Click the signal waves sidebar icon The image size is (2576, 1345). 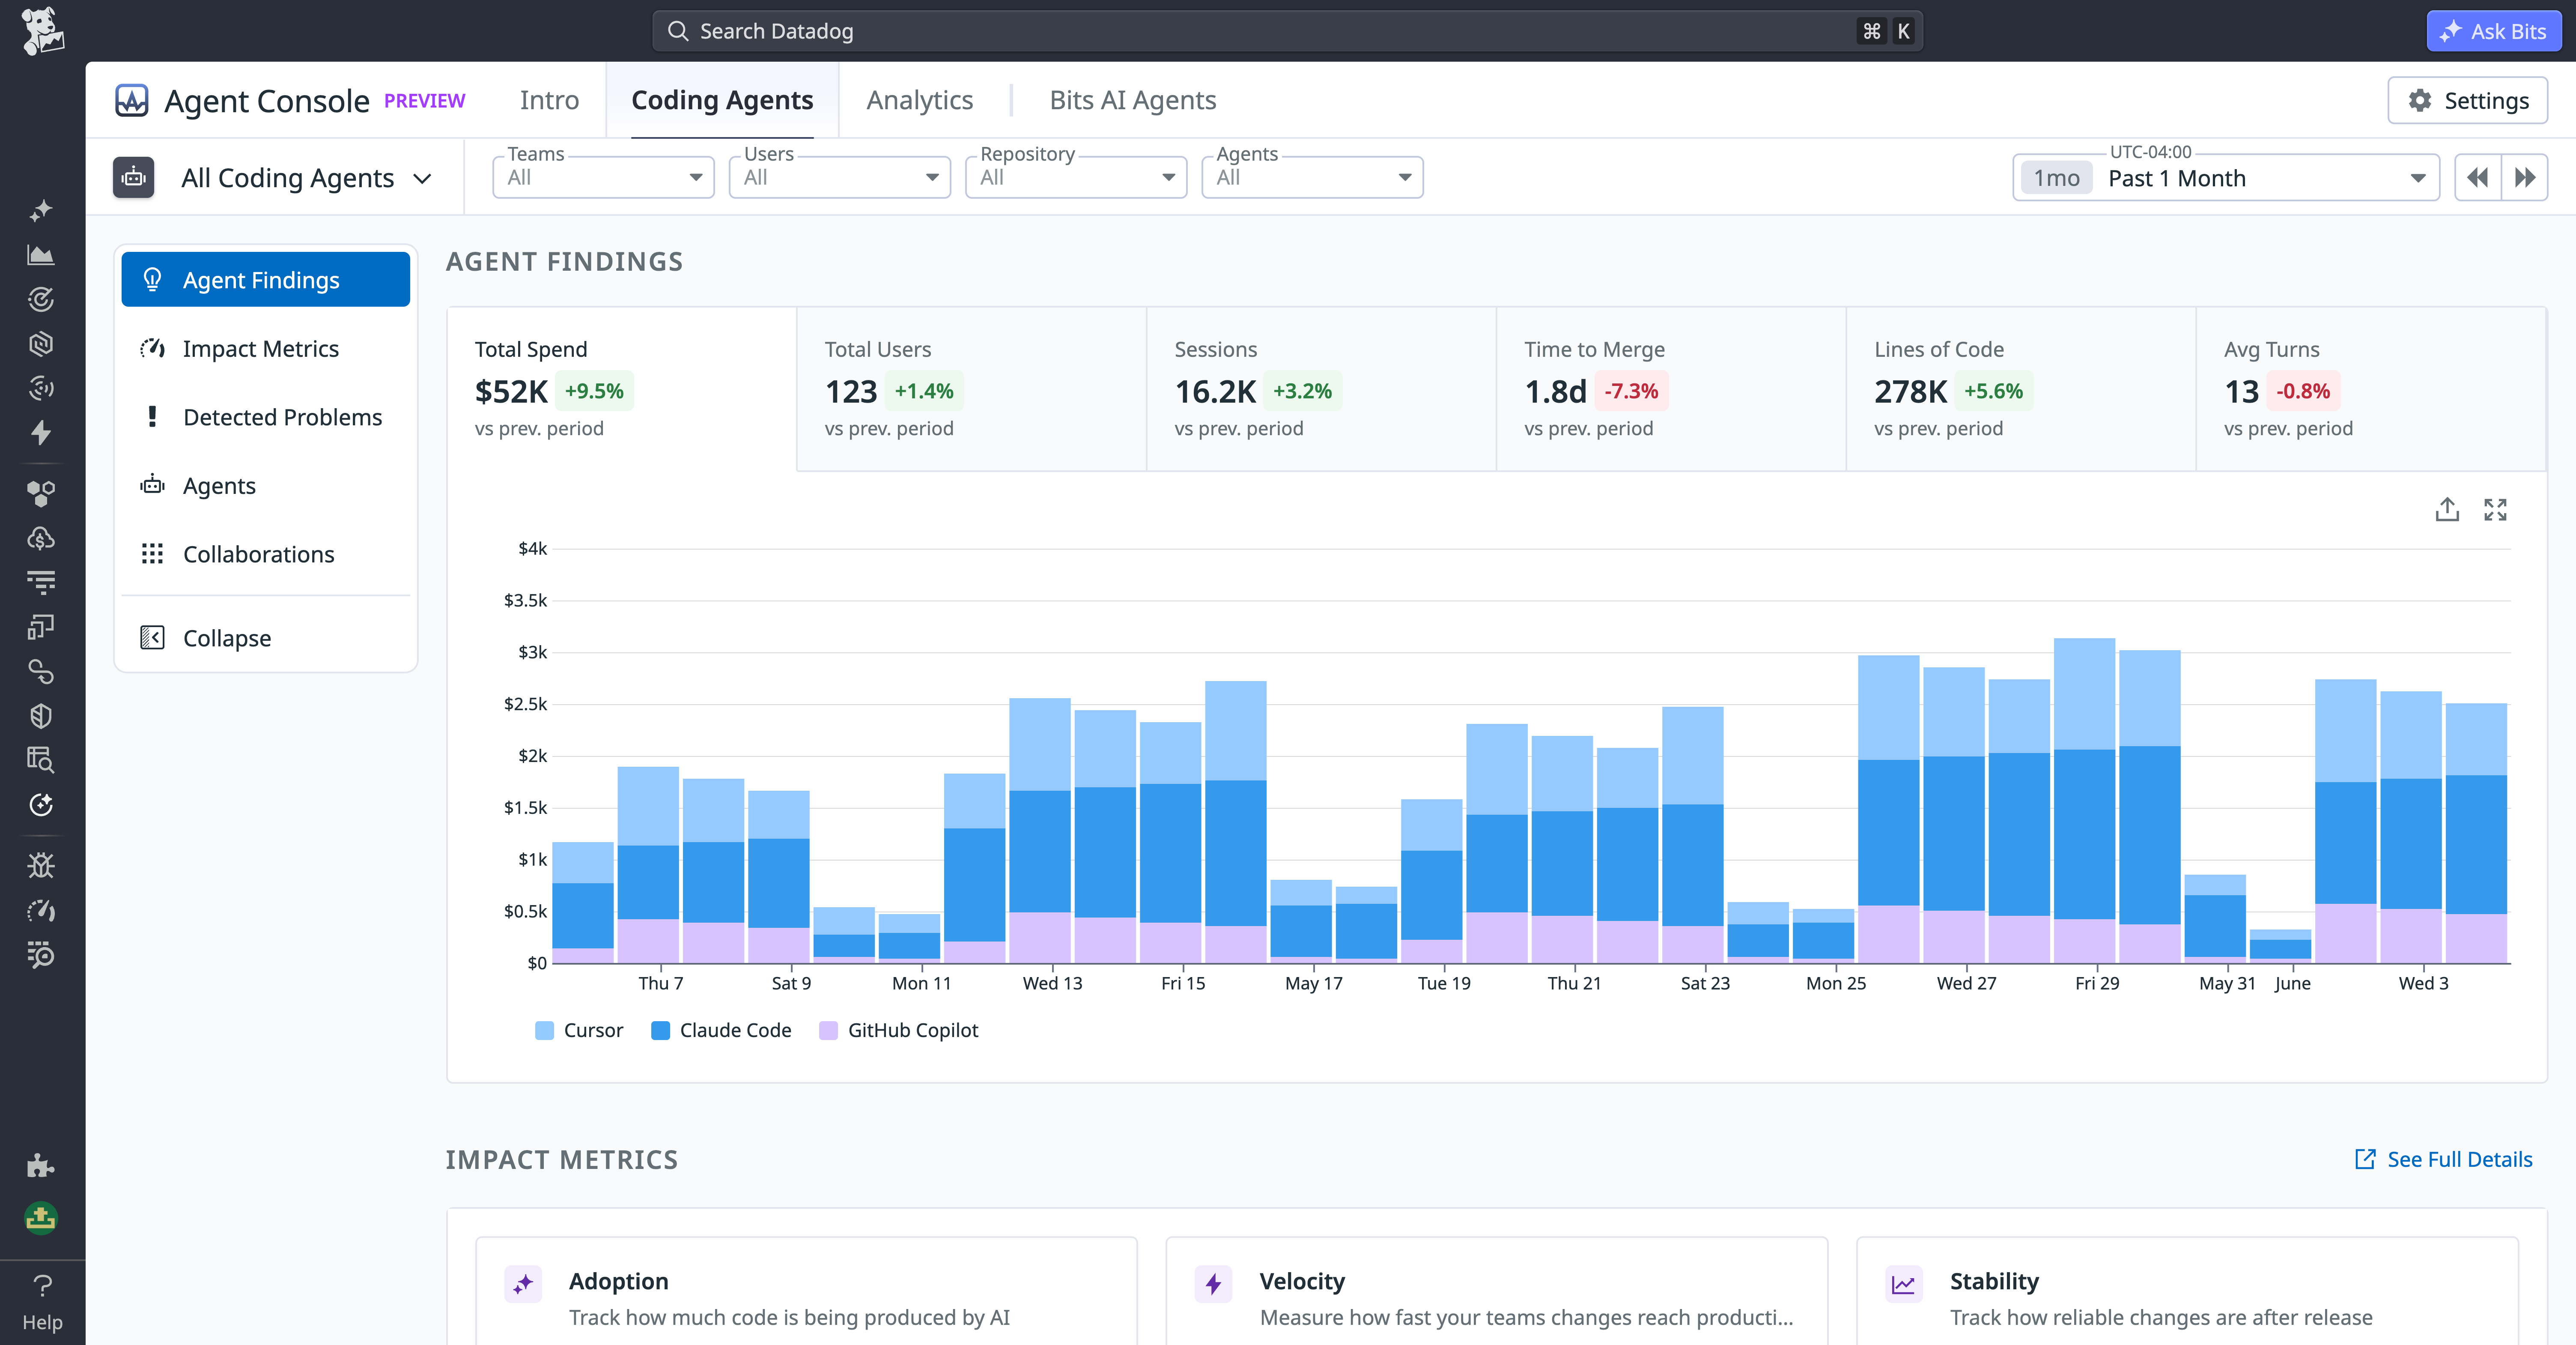coord(41,388)
